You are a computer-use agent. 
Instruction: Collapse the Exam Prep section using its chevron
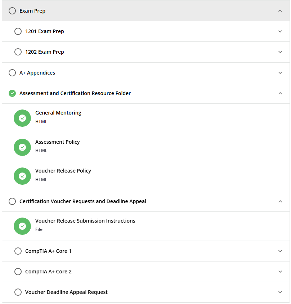click(x=280, y=11)
